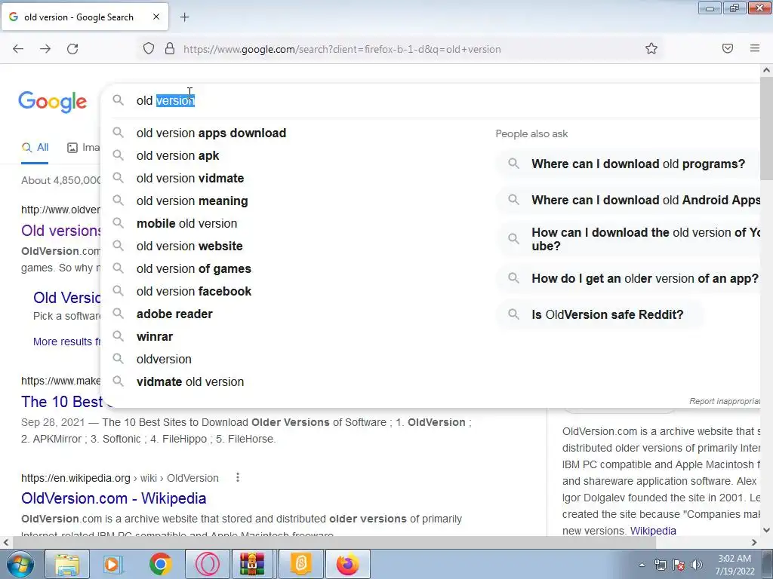Choose suggestion oldversion

point(164,360)
